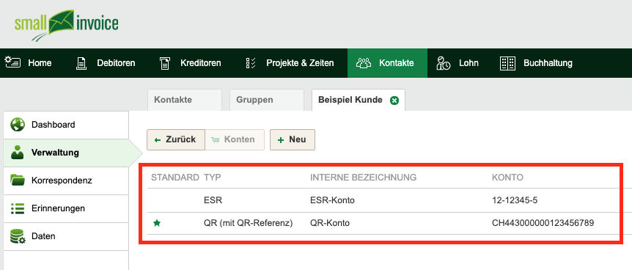The height and width of the screenshot is (270, 632).
Task: Sort by the STANDARD column header
Action: coord(175,177)
